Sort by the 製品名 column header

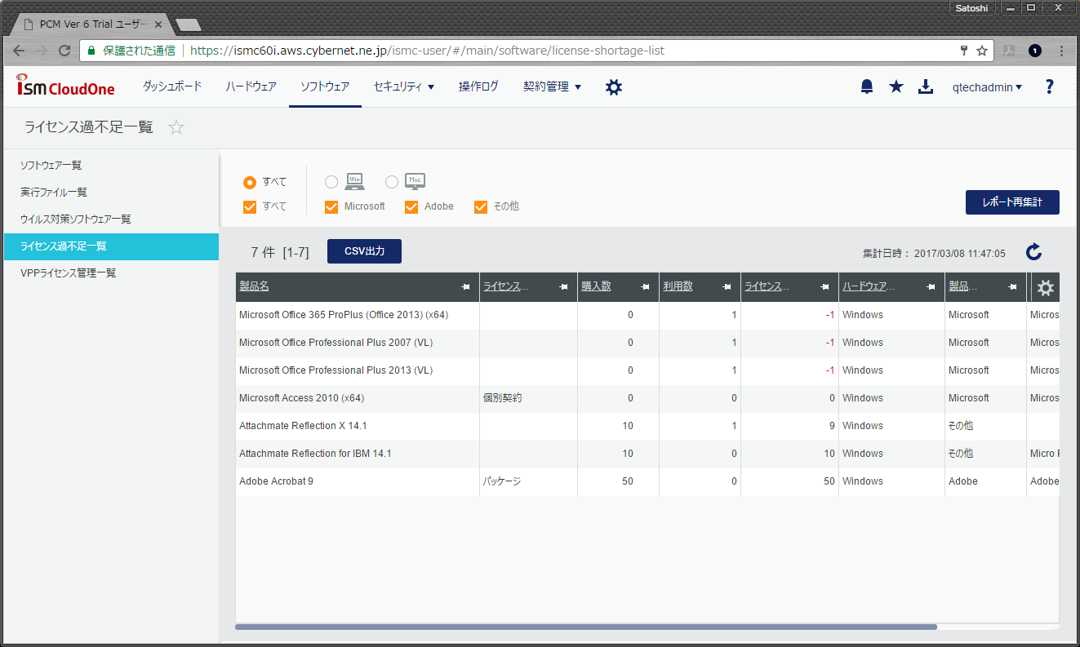click(x=254, y=287)
